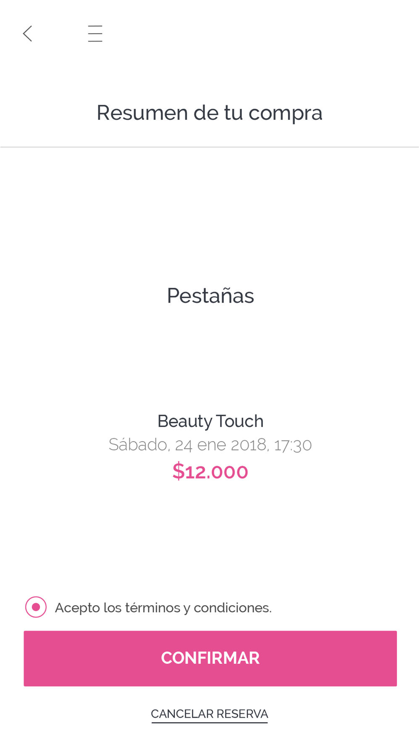Click the CONFIRMAR button

(210, 658)
